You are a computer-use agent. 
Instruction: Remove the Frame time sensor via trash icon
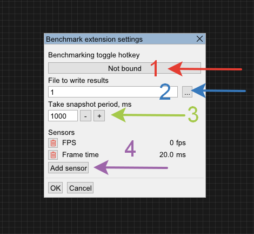pos(53,155)
